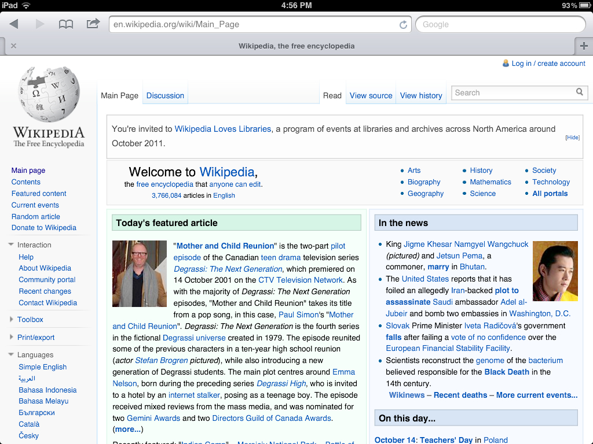Open the Stefan Brogren photo thumbnail
This screenshot has height=444, width=593.
(140, 273)
